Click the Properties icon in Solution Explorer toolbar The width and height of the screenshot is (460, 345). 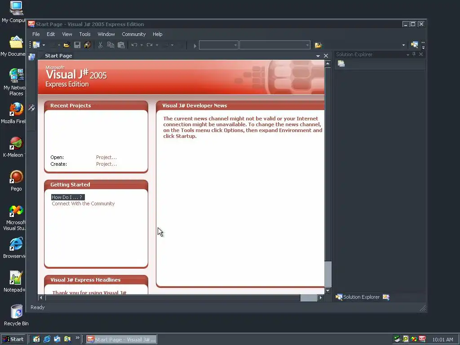(x=341, y=63)
